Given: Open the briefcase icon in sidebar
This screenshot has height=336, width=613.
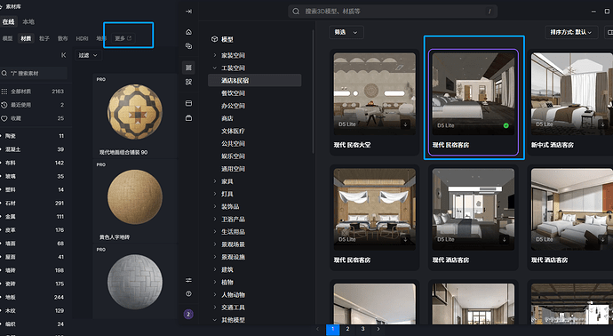Looking at the screenshot, I should (188, 117).
